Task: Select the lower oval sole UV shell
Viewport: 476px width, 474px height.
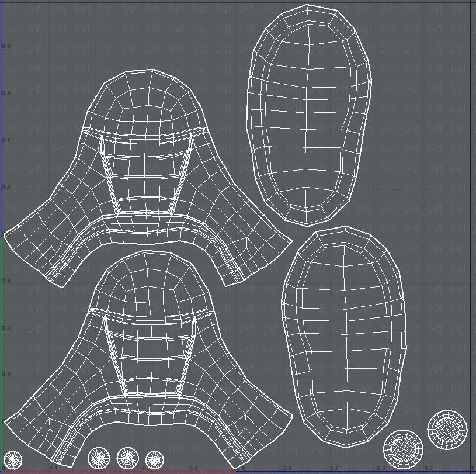Action: coord(344,337)
